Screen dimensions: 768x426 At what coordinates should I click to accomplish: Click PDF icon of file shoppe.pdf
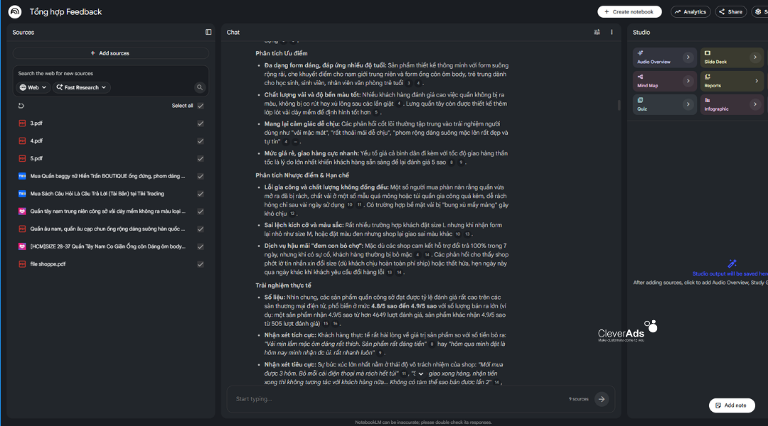pyautogui.click(x=22, y=264)
